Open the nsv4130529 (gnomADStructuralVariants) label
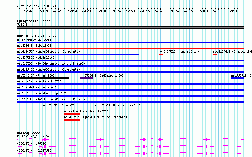The height and width of the screenshot is (157, 252). pos(48,52)
